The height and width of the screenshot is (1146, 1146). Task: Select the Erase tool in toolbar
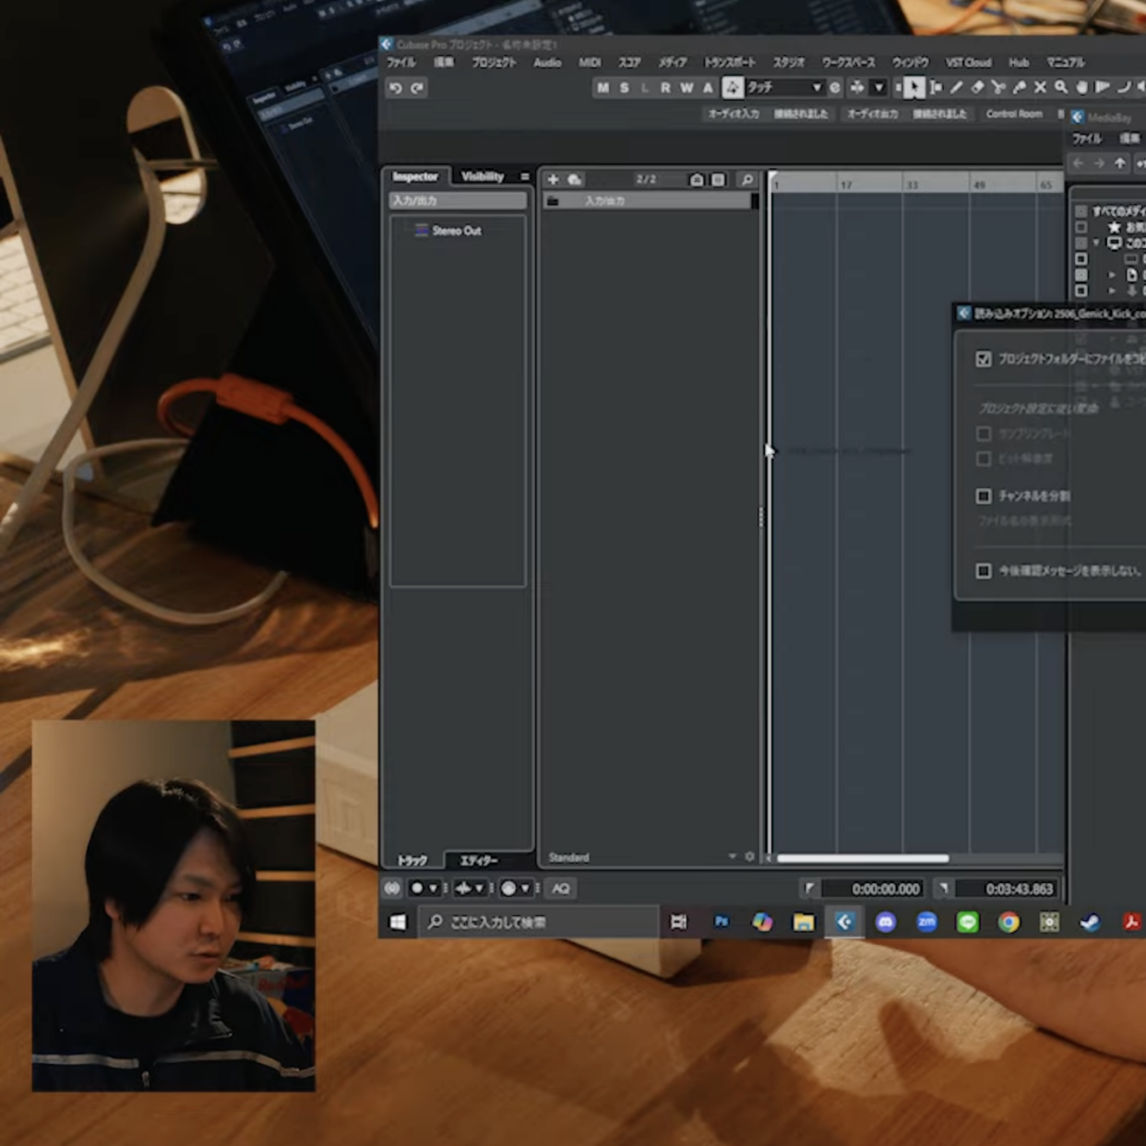[x=978, y=88]
